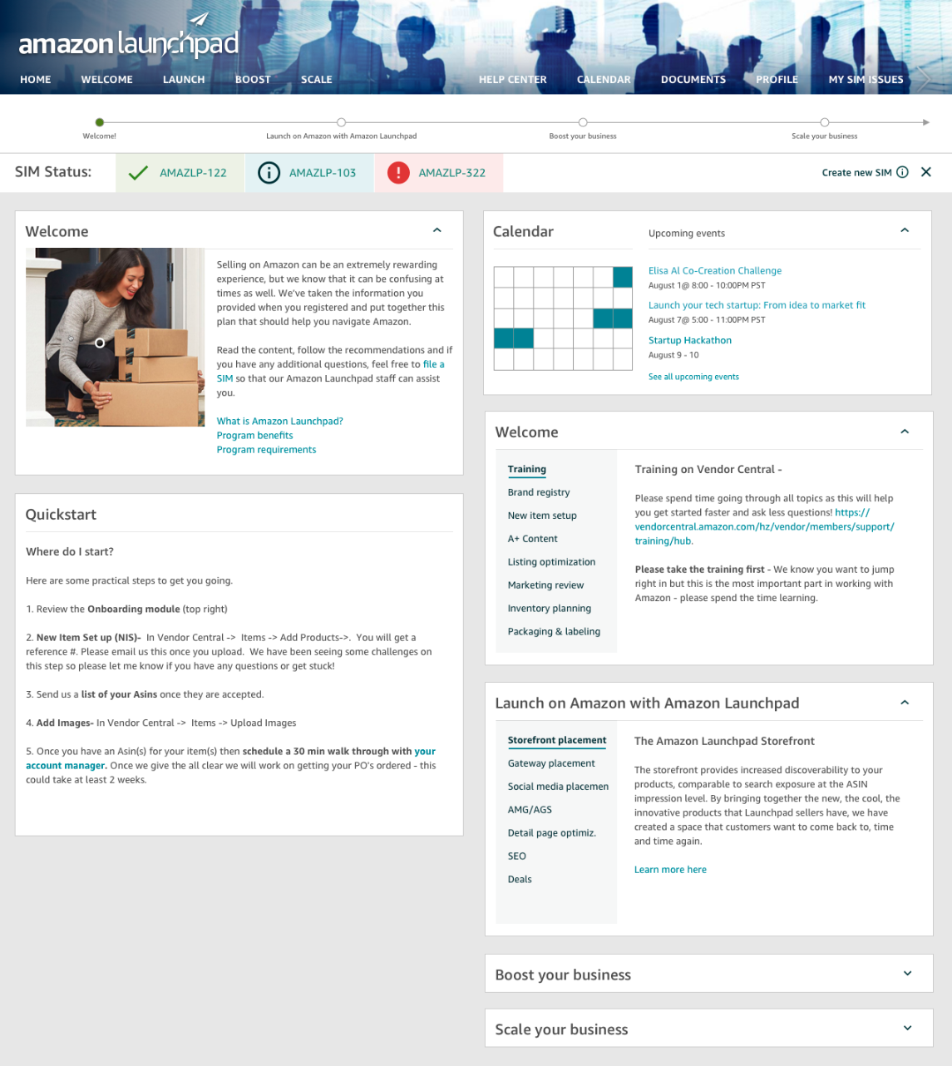Click See all upcoming events

(x=693, y=376)
